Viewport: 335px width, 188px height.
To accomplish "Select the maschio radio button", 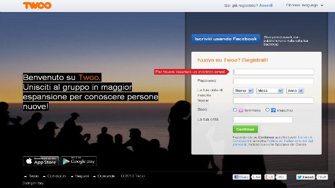I will pos(267,110).
